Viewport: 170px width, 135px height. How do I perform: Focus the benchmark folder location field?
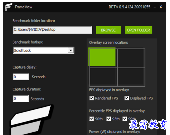[x=52, y=30]
